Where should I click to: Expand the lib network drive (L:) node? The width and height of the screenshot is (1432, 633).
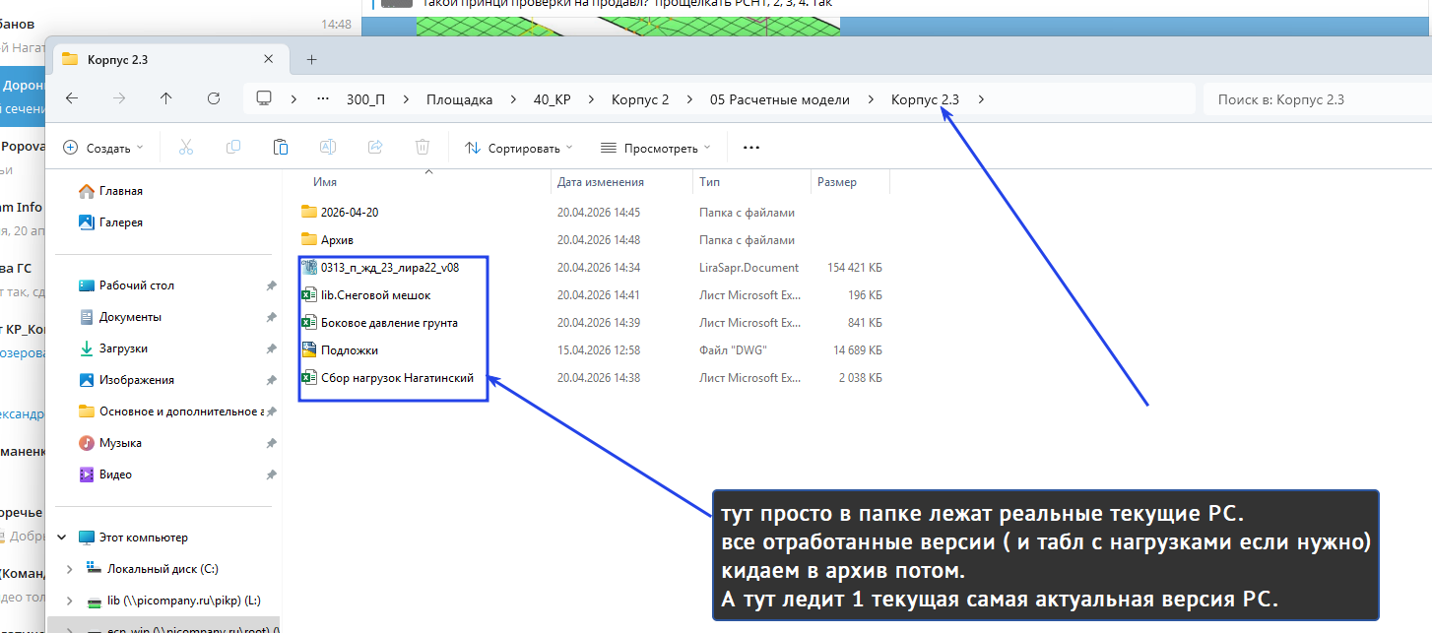[x=69, y=601]
